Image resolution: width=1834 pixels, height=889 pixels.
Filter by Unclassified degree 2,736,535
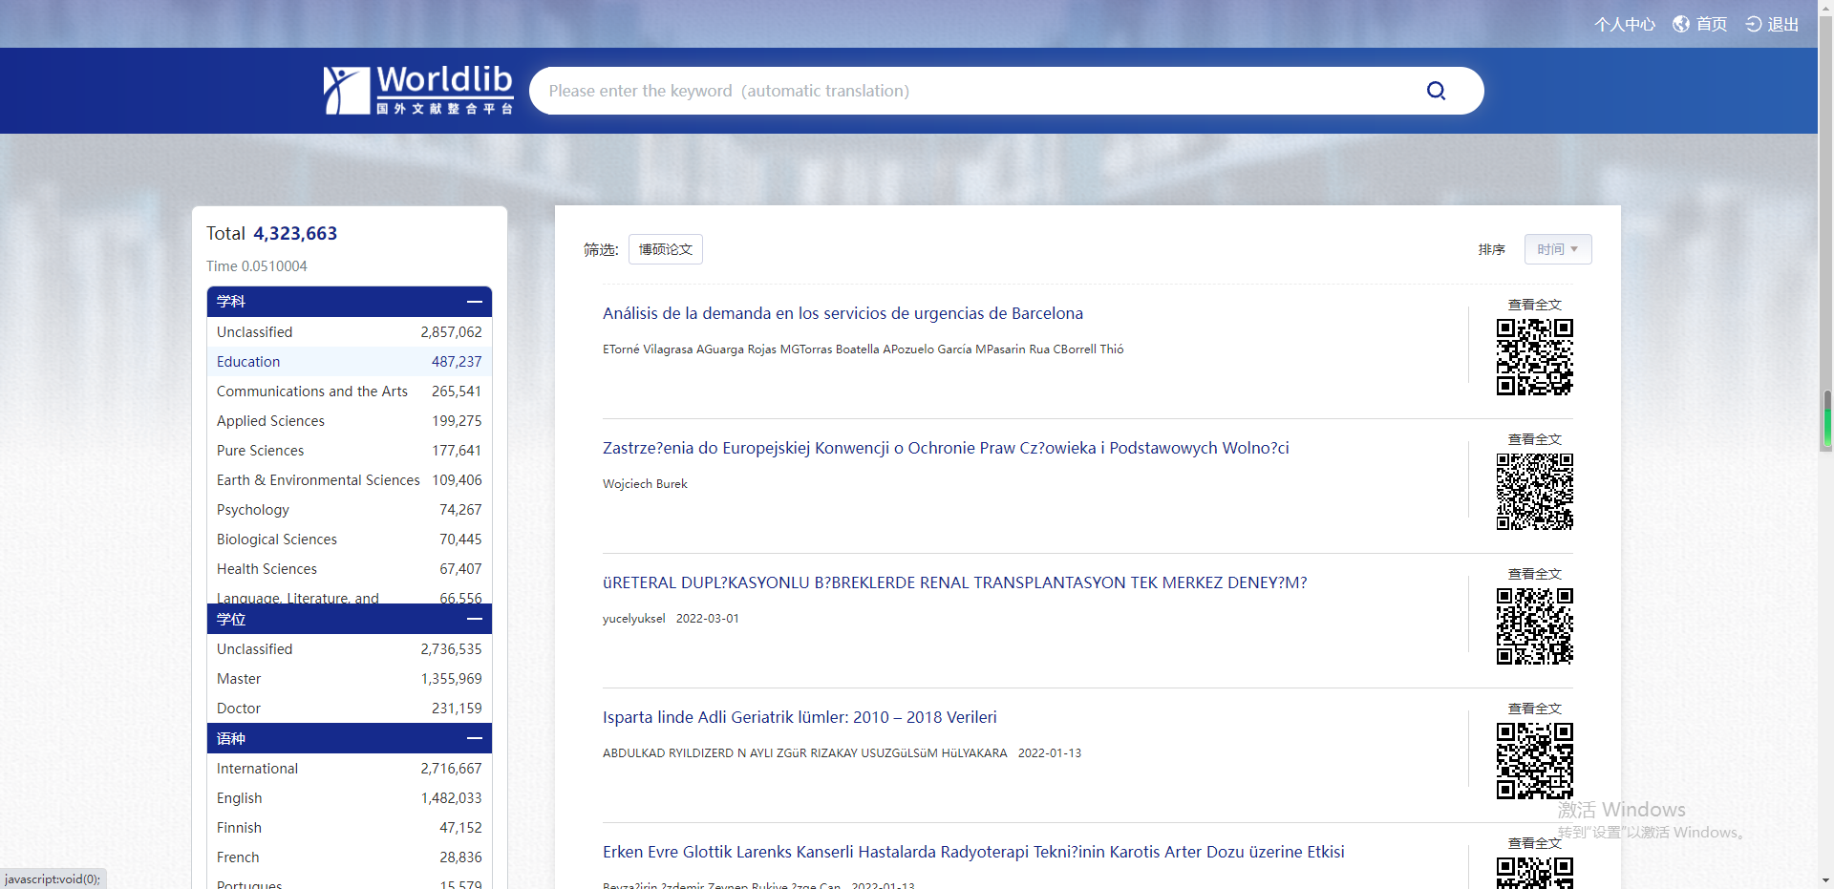click(x=350, y=648)
